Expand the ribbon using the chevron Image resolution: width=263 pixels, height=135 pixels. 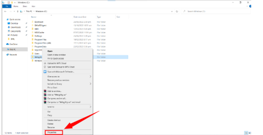coord(247,6)
